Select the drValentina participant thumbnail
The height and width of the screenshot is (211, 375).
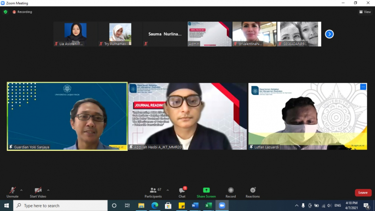click(254, 34)
